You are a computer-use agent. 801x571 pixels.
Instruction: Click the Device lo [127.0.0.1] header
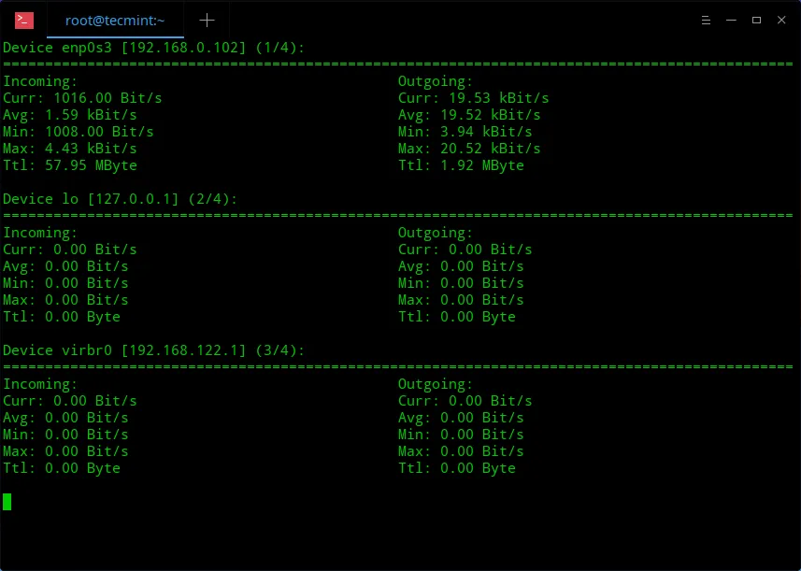click(x=120, y=199)
